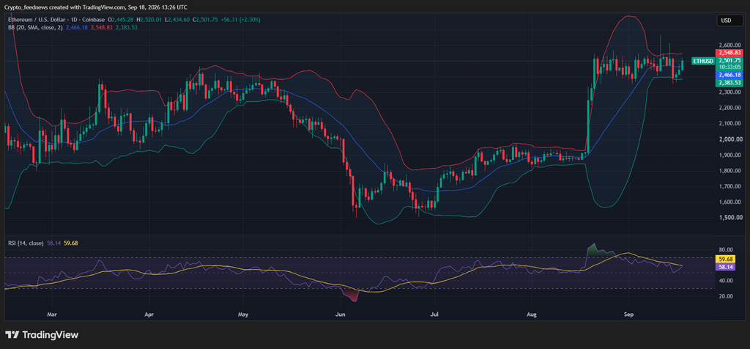Click the 40.00 RSI scale label
Screen dimensions: 750x349
pyautogui.click(x=726, y=281)
